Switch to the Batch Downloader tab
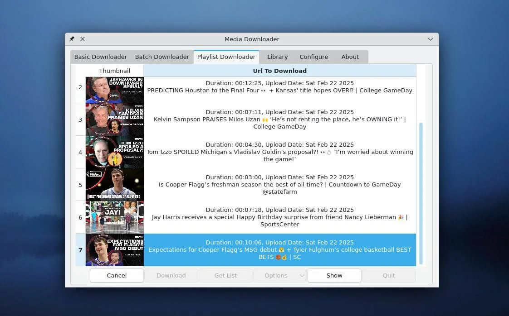 click(162, 57)
